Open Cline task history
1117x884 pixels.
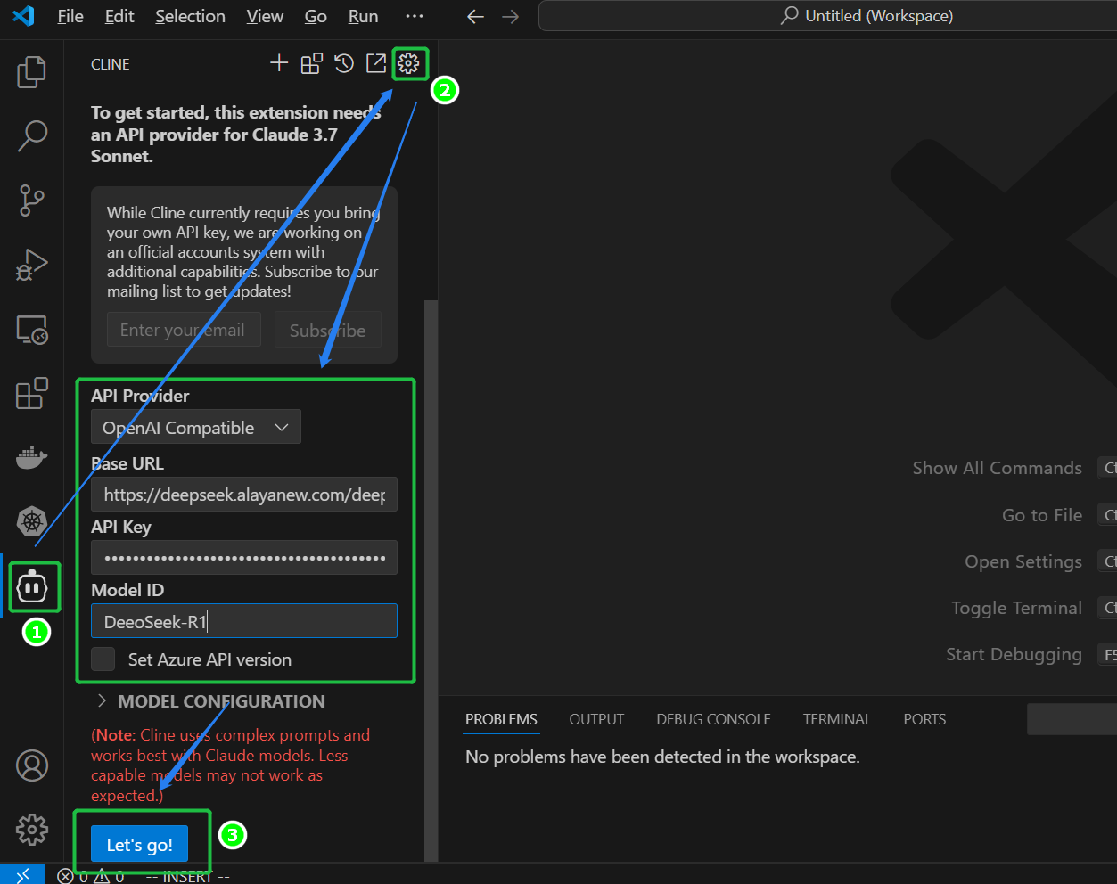(x=344, y=63)
